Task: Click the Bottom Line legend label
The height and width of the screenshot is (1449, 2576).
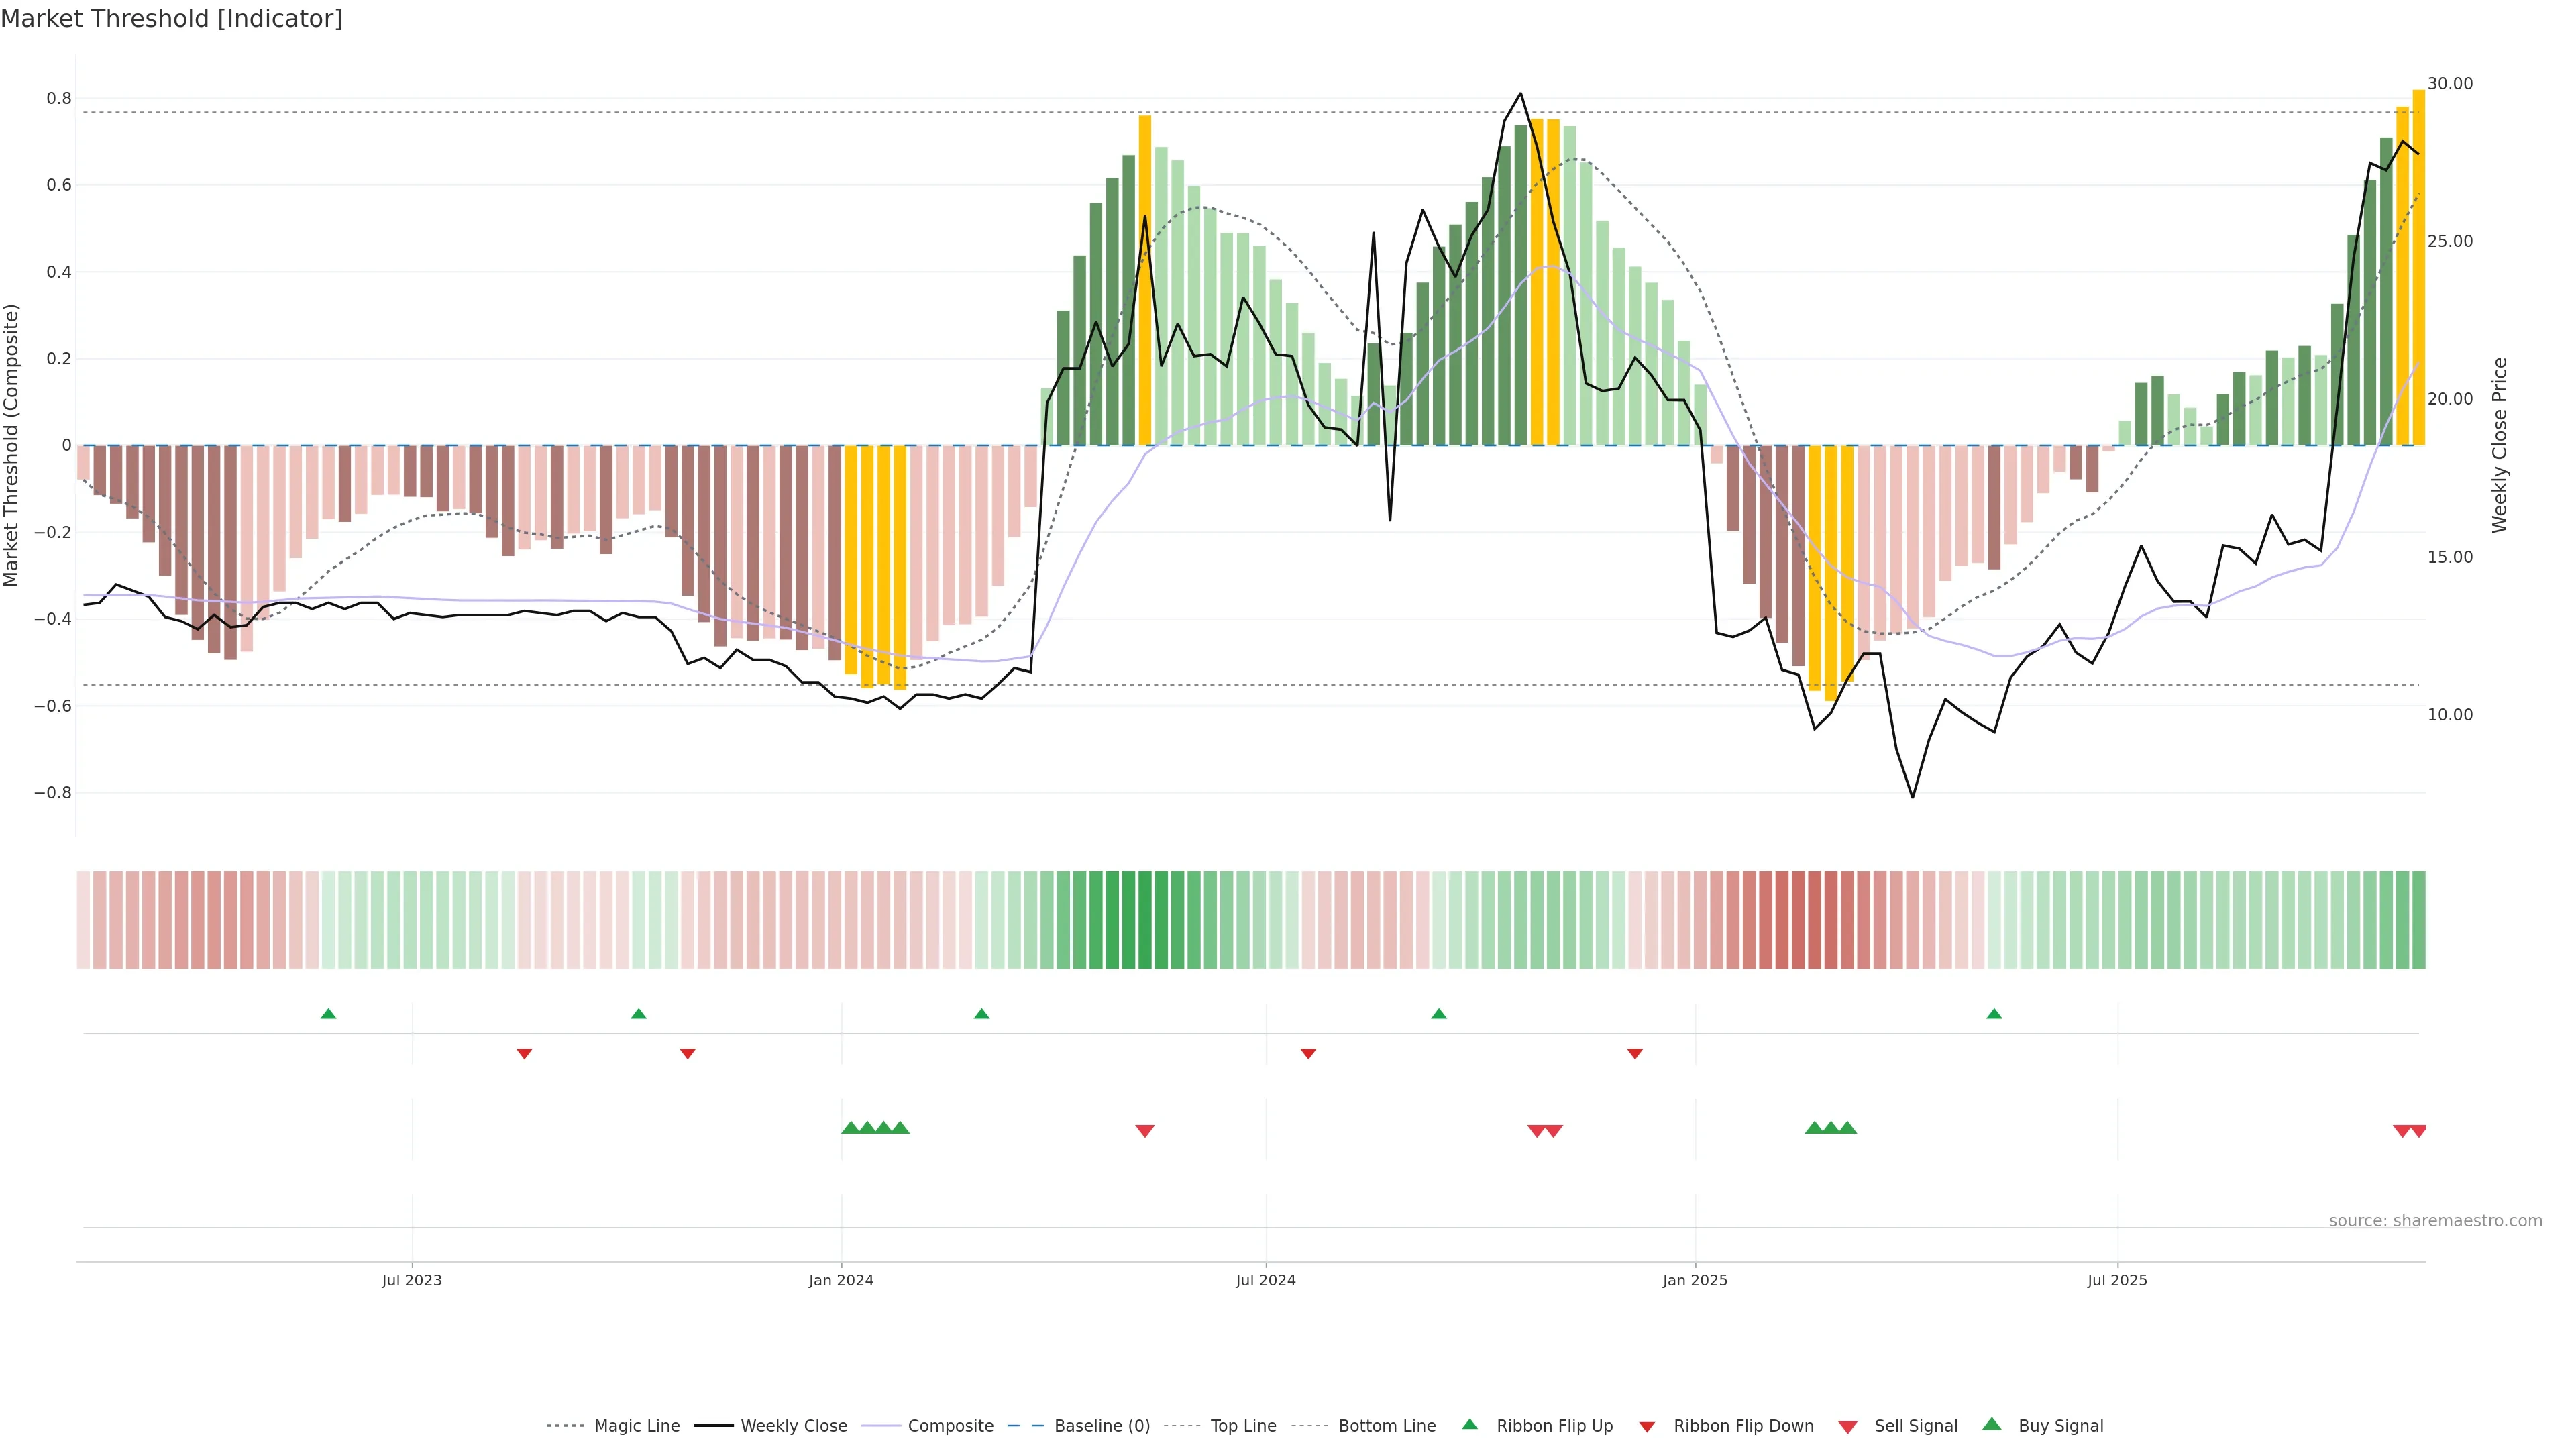Action: click(1386, 1426)
